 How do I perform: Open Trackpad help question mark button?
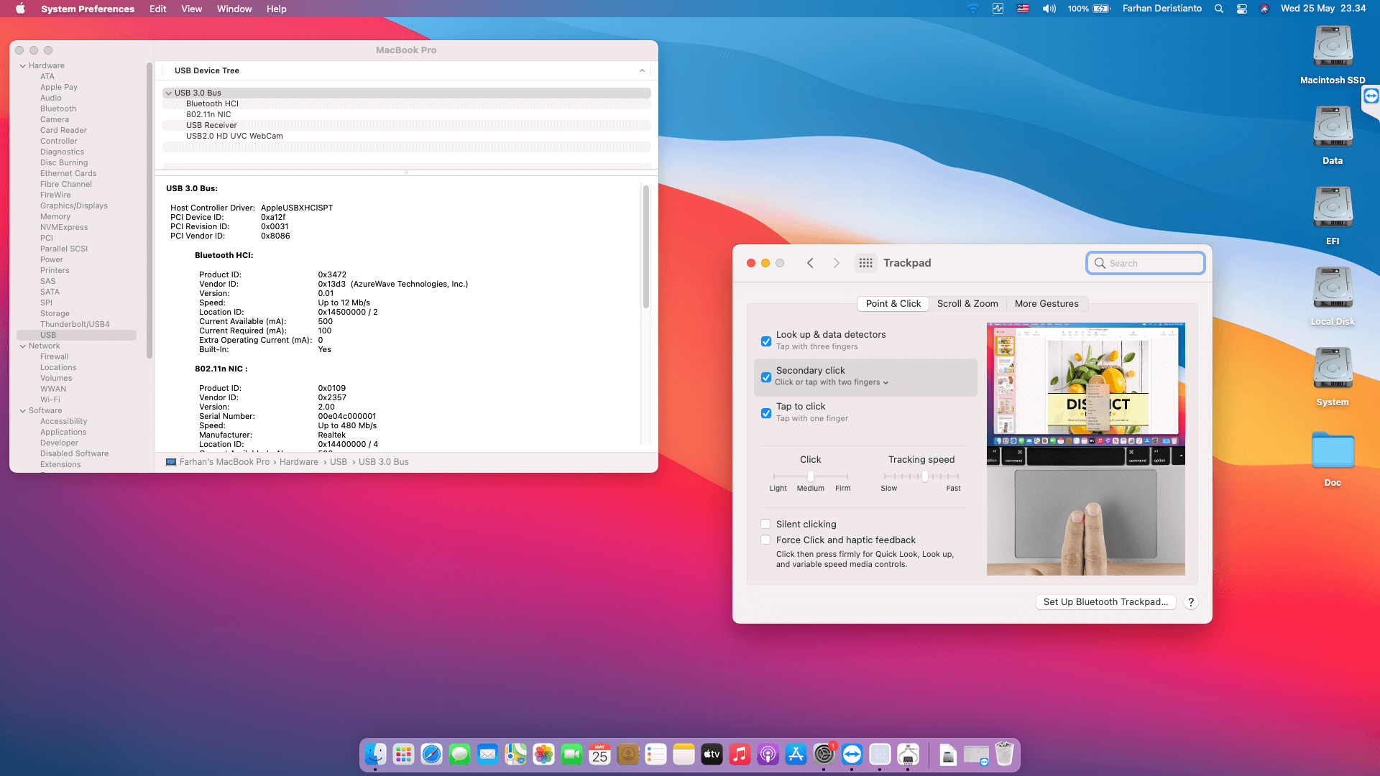point(1191,602)
